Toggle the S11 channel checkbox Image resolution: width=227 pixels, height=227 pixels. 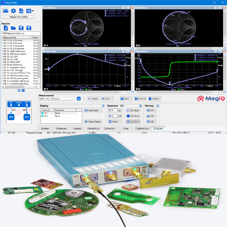42,113
